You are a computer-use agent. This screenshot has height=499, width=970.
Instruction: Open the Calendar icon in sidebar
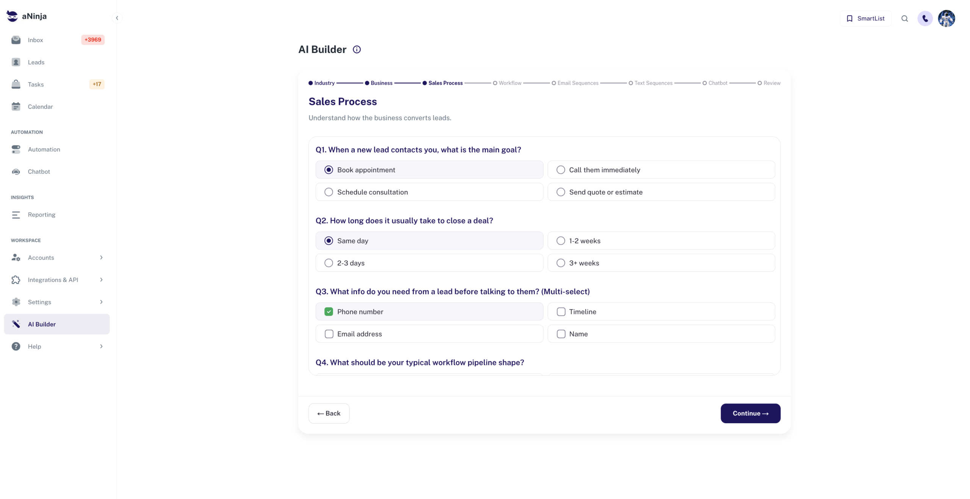click(16, 106)
